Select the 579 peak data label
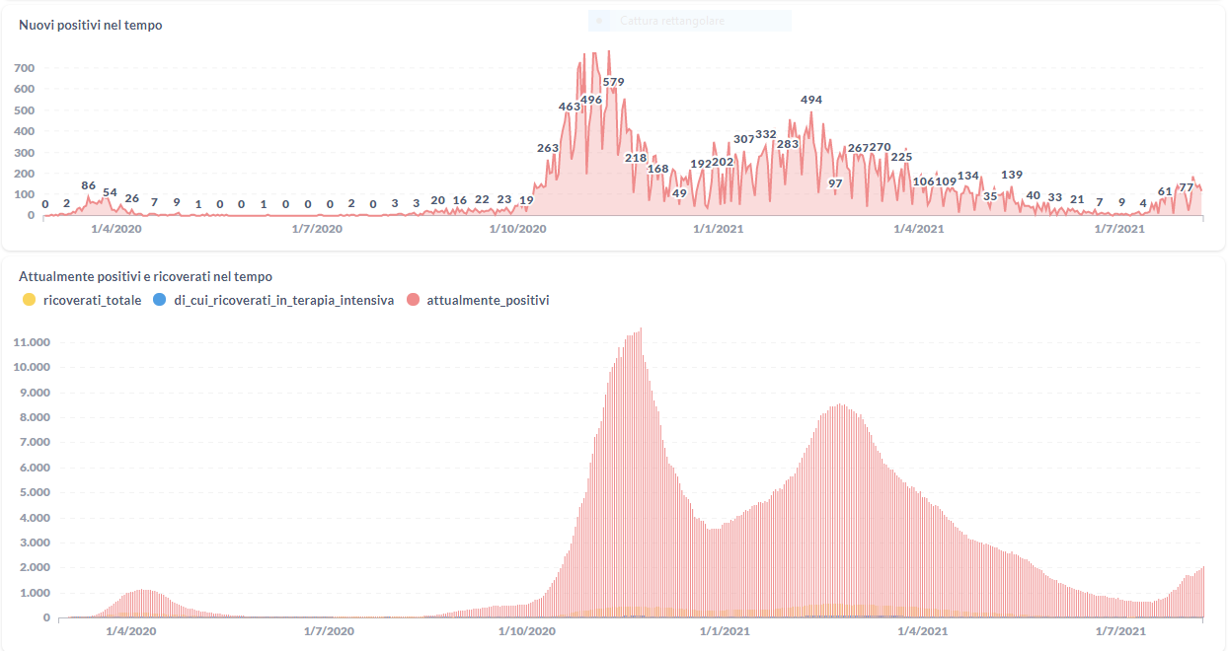The image size is (1228, 651). point(614,82)
